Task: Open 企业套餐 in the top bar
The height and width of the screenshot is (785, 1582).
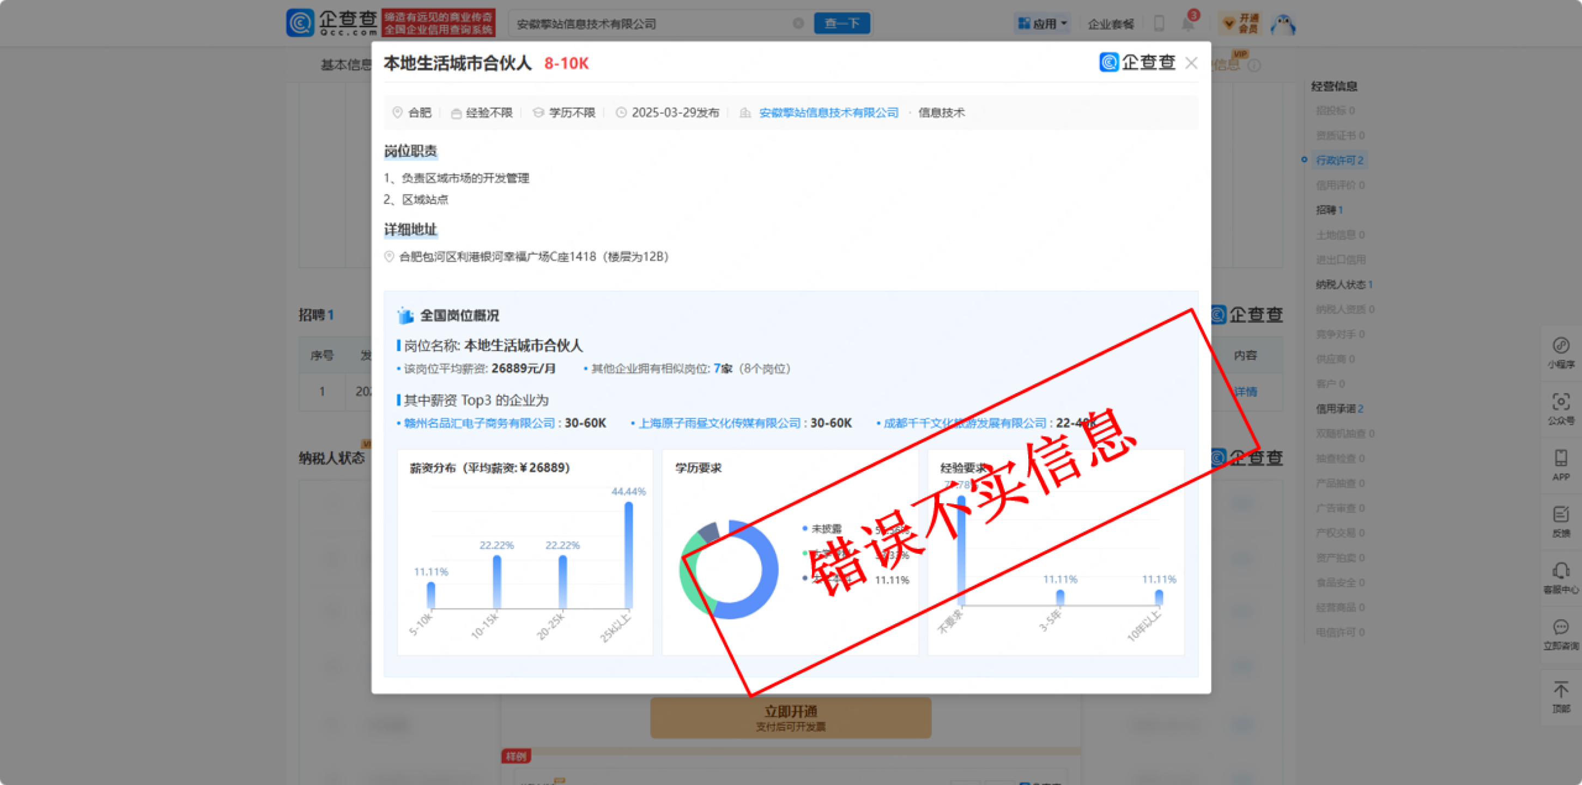Action: (x=1111, y=24)
